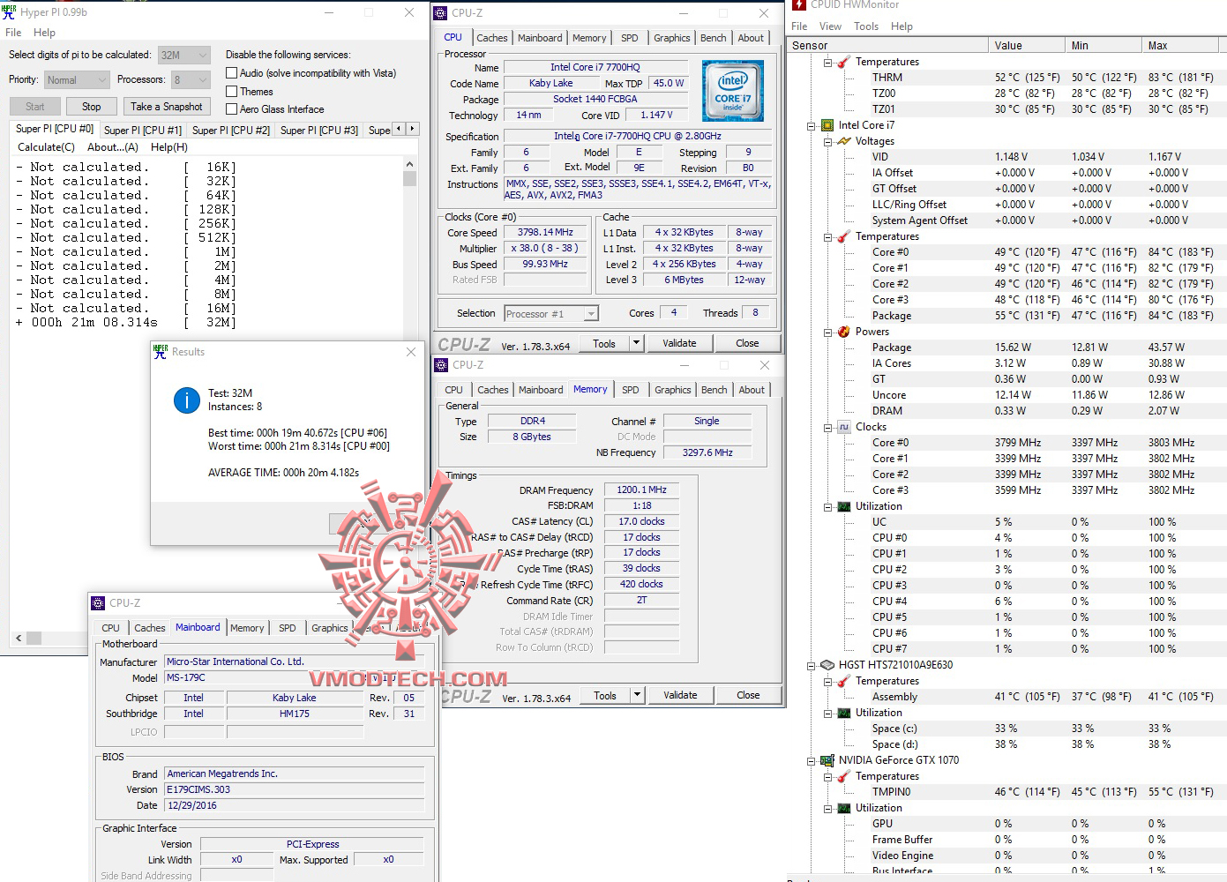Click Tools button in Memory CPU-Z window
The image size is (1227, 882).
coord(605,695)
